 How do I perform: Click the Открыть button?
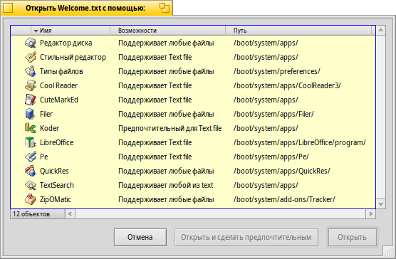point(352,237)
